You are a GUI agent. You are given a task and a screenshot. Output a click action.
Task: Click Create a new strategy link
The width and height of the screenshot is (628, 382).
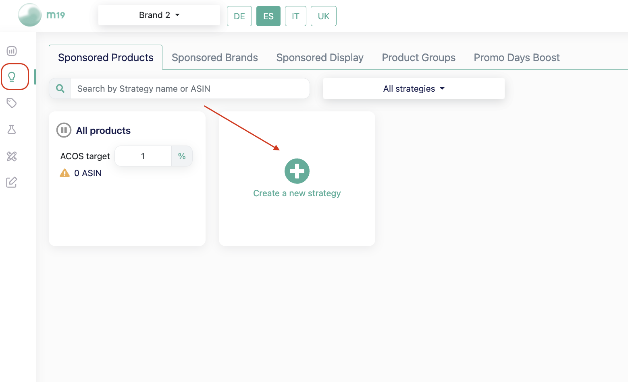point(297,193)
